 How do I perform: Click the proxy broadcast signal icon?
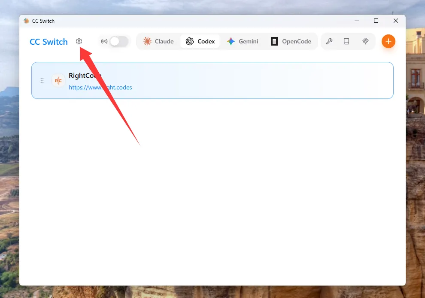click(104, 41)
